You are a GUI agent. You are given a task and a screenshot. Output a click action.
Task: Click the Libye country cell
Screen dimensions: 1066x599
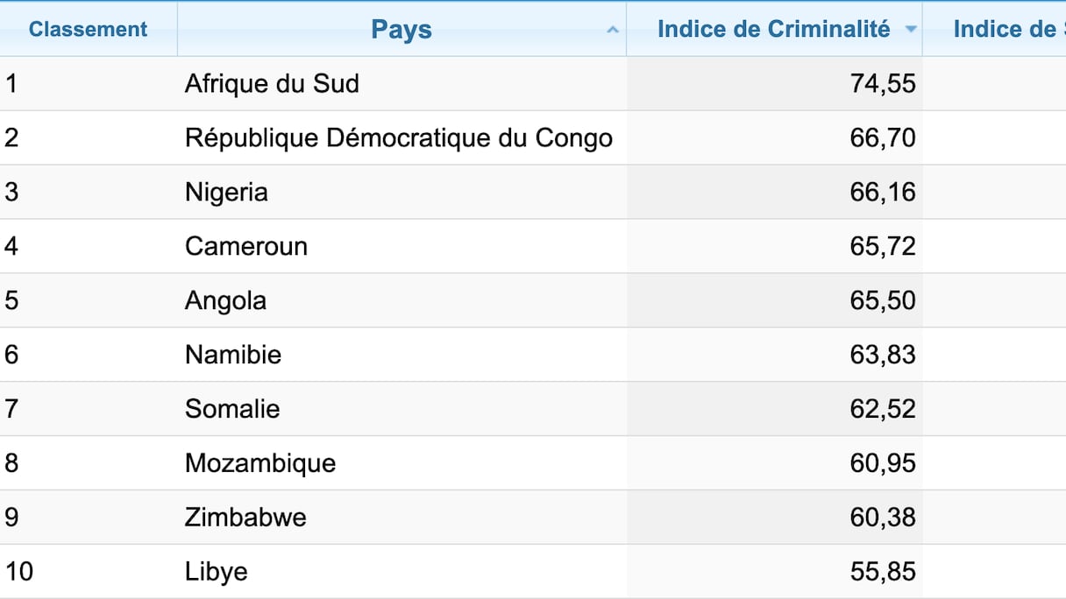[217, 573]
